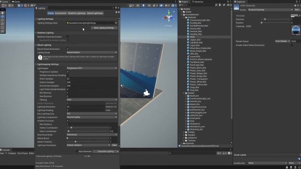Click the Tint Color eyedropper icon
301x169 pixels.
click(x=300, y=16)
